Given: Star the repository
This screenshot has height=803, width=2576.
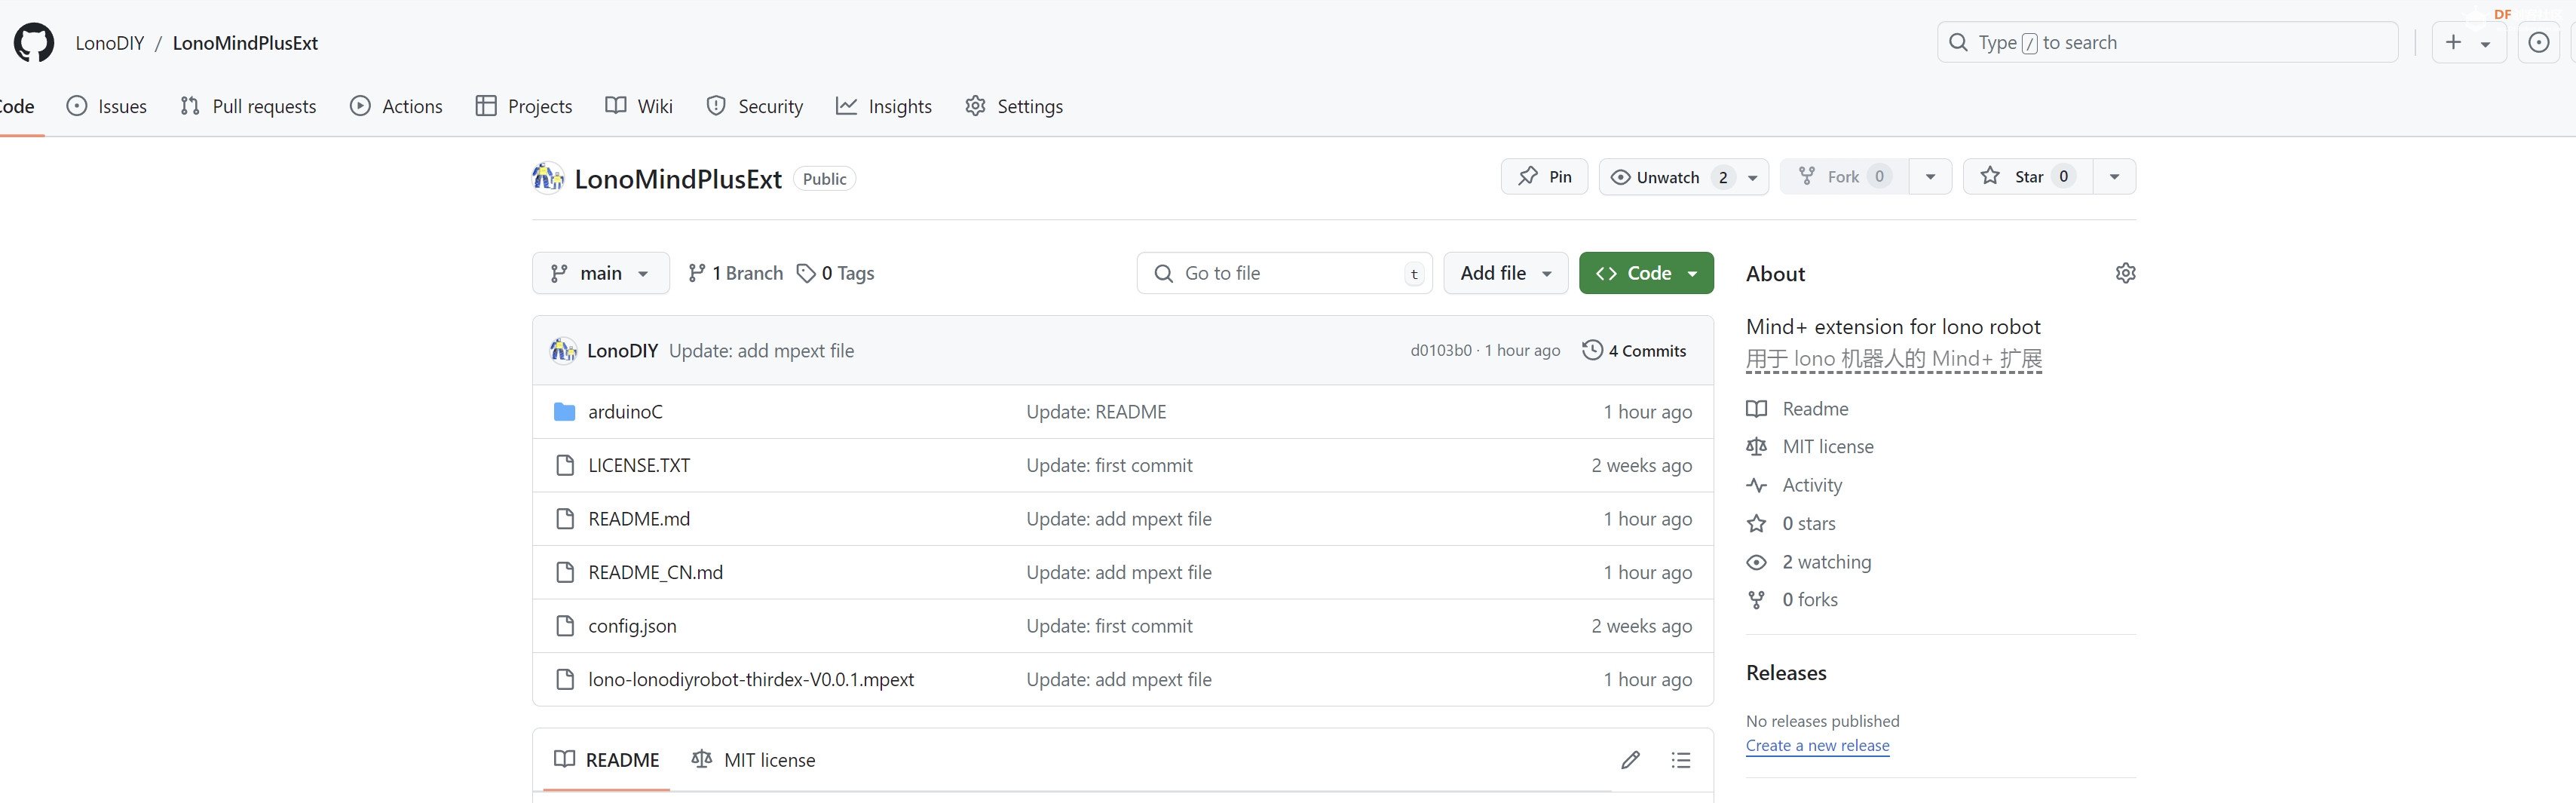Looking at the screenshot, I should 2028,177.
